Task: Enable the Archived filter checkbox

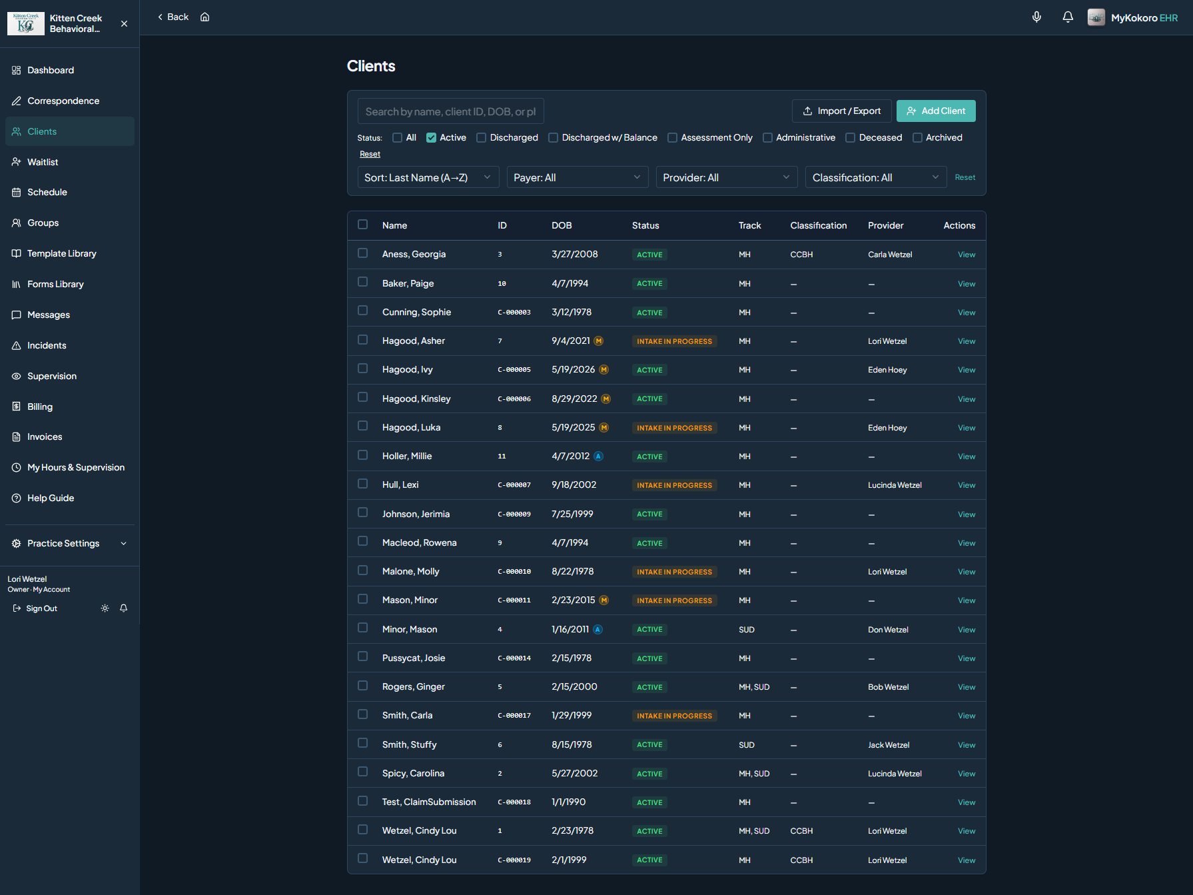Action: [x=918, y=138]
